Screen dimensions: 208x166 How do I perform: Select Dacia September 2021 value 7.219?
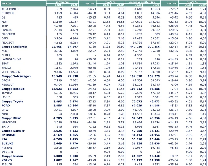(x=58, y=80)
